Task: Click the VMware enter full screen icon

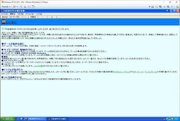Action: tap(29, 7)
